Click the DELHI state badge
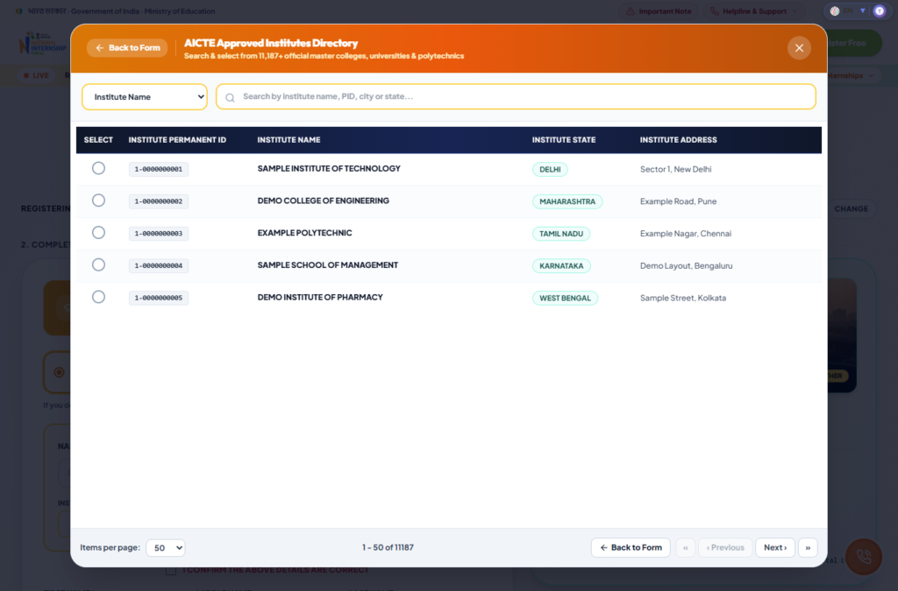 [550, 169]
